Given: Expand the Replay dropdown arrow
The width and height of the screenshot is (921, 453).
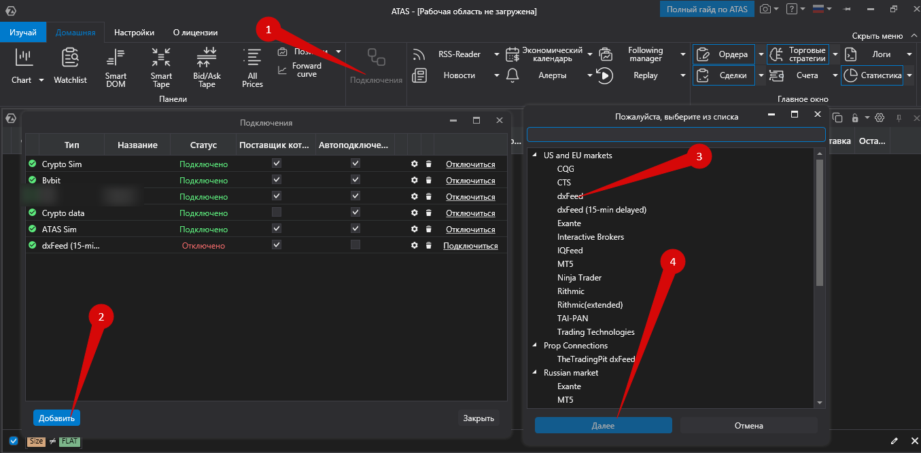Looking at the screenshot, I should tap(682, 75).
